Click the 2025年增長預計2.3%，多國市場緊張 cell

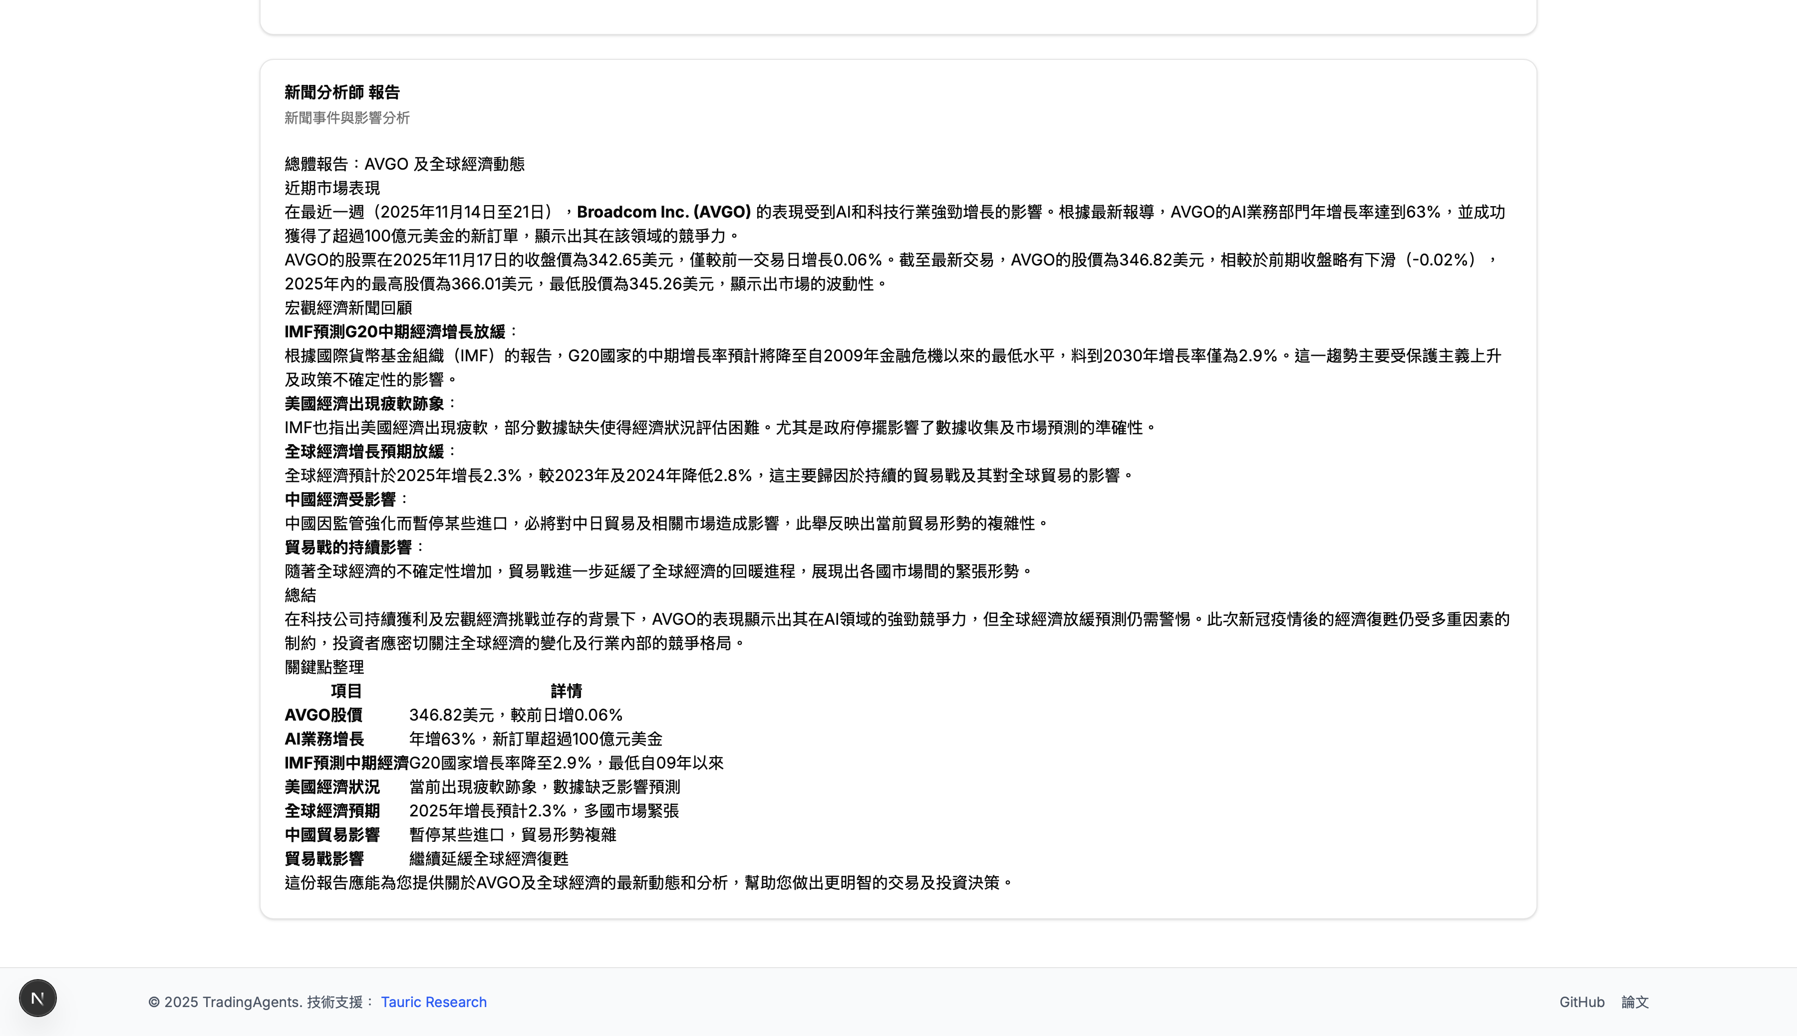pyautogui.click(x=545, y=811)
